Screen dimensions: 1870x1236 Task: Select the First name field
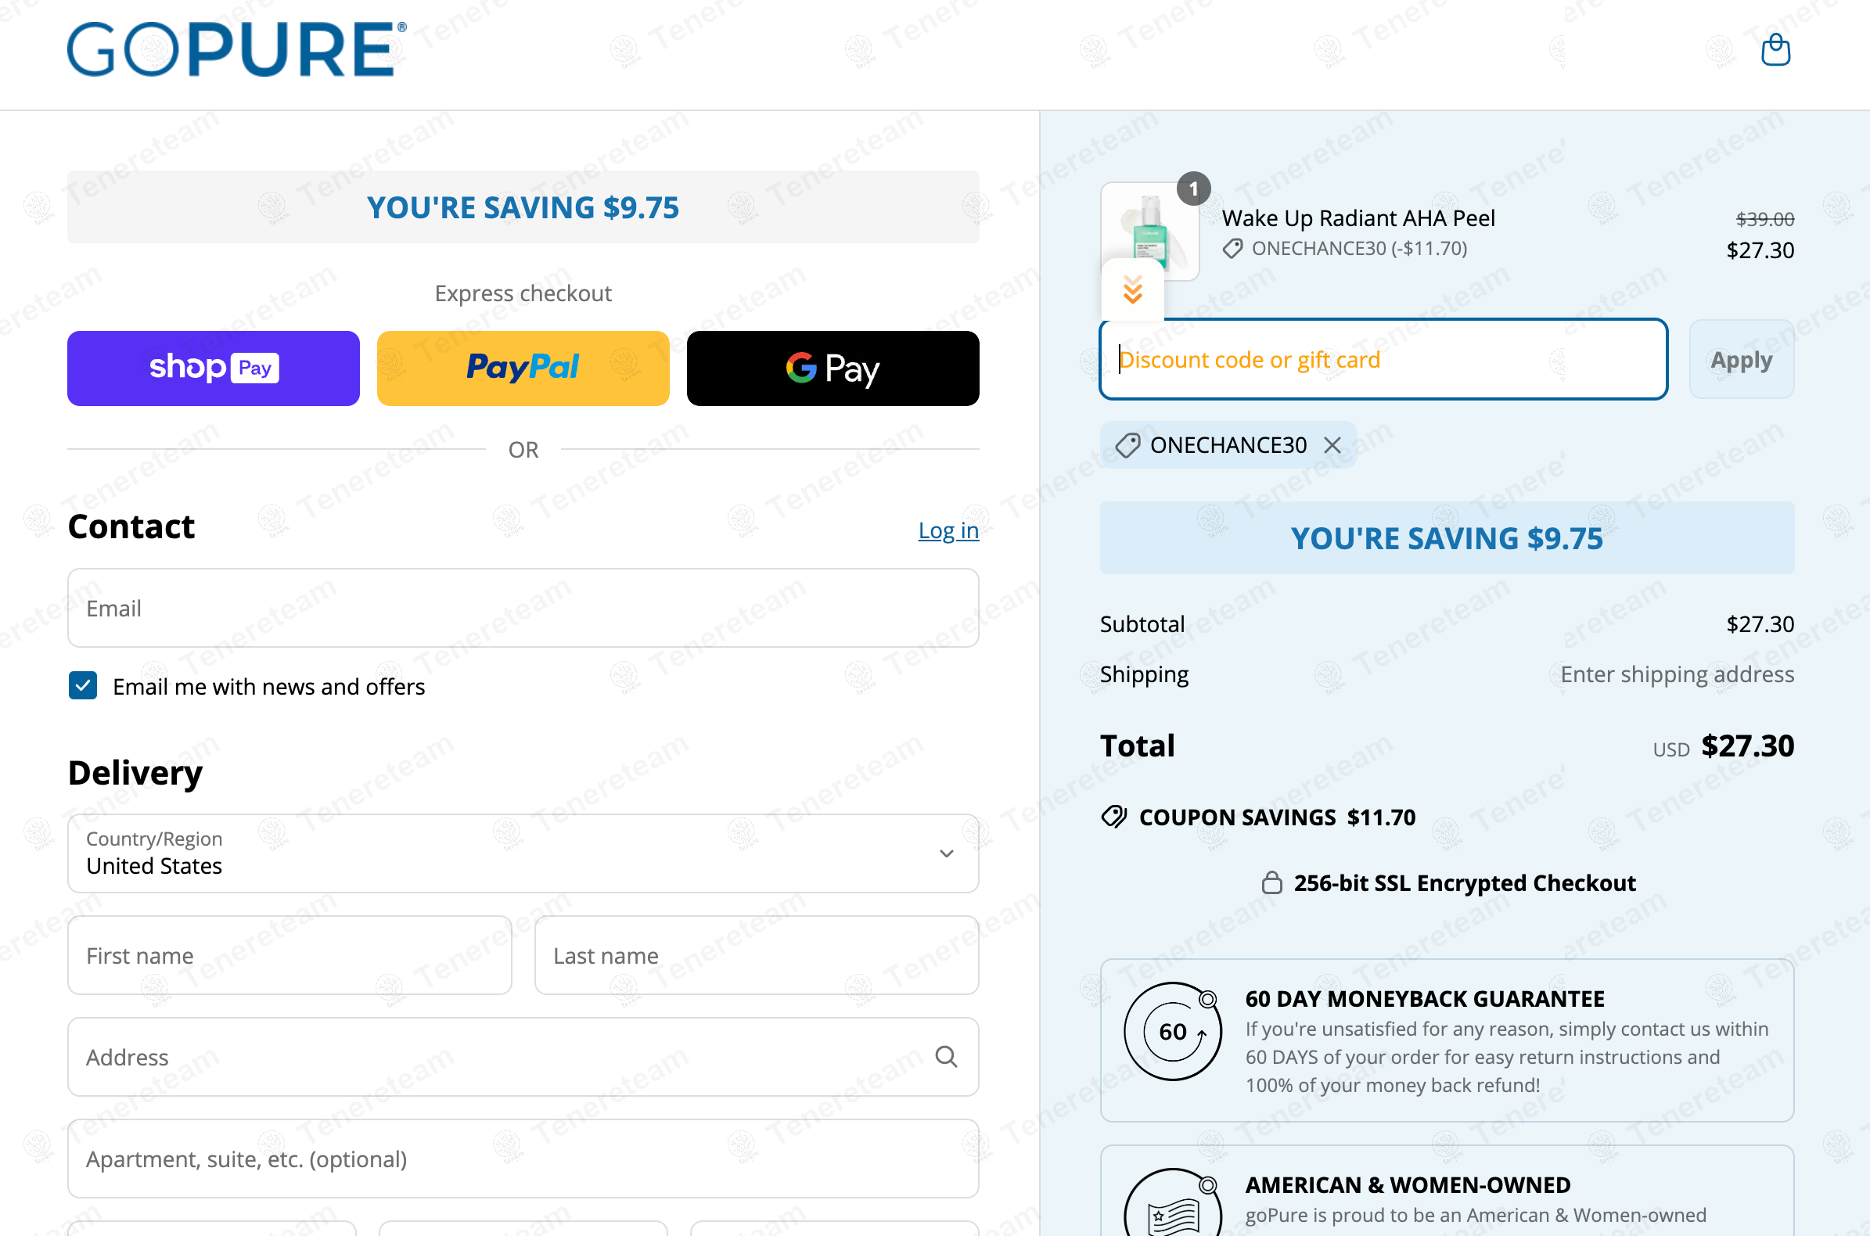(289, 955)
